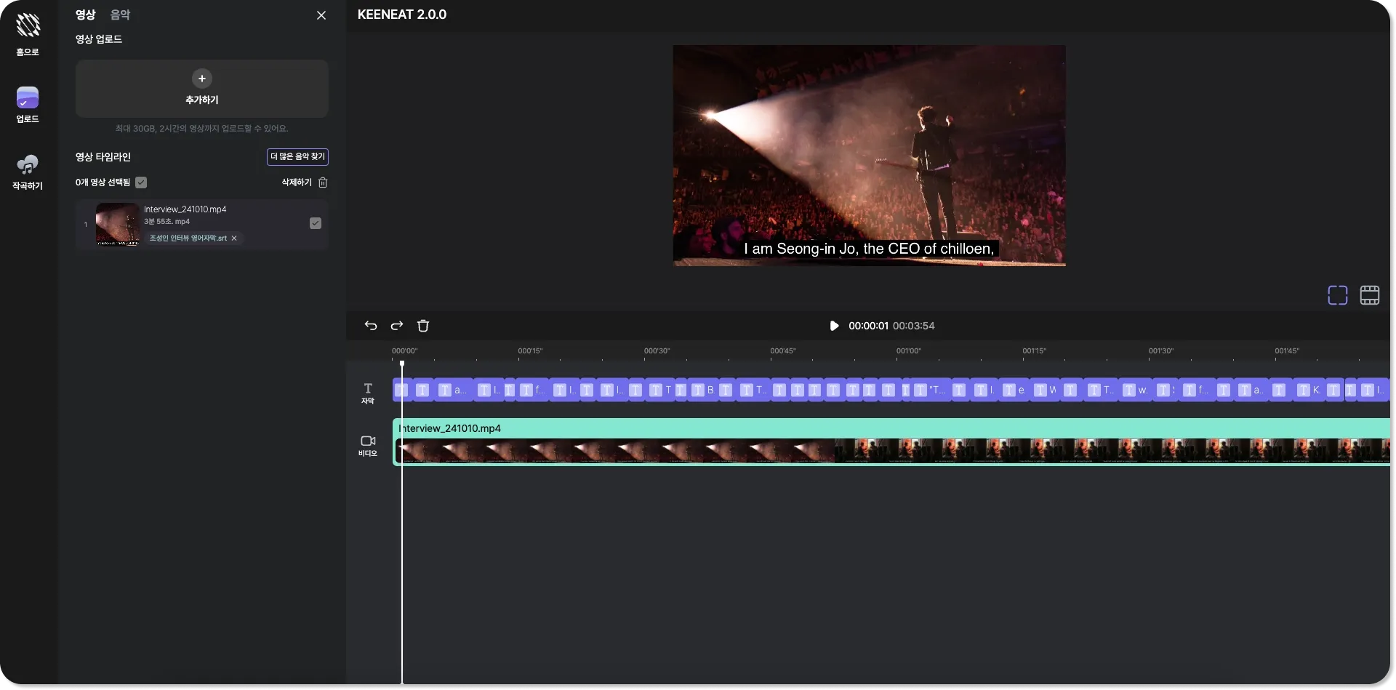Click the video preview player
Viewport: 1396px width, 690px height.
click(869, 156)
